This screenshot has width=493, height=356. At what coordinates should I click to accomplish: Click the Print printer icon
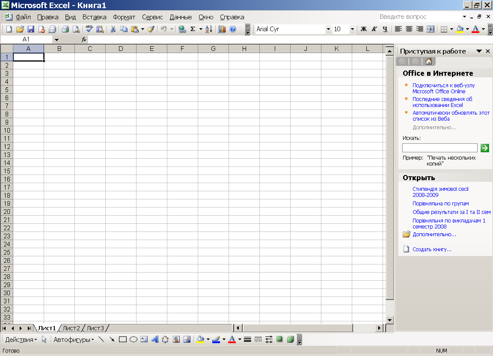65,29
